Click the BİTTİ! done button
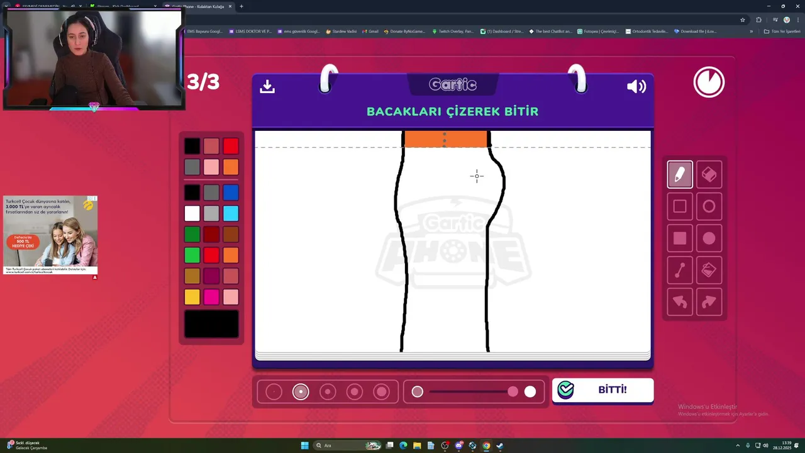 (x=602, y=390)
